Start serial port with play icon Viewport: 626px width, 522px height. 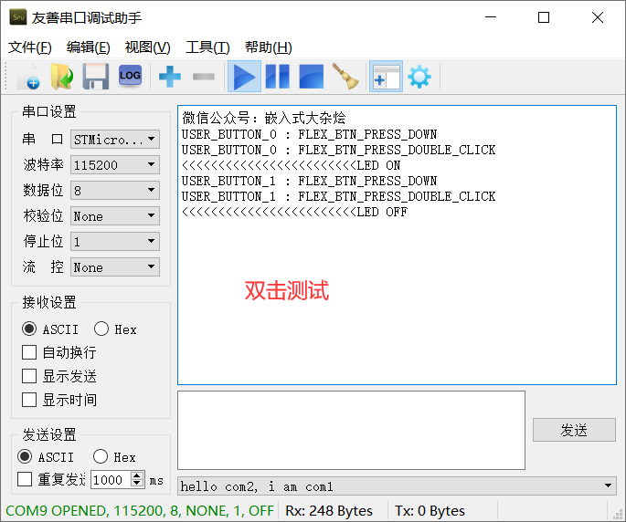(244, 76)
